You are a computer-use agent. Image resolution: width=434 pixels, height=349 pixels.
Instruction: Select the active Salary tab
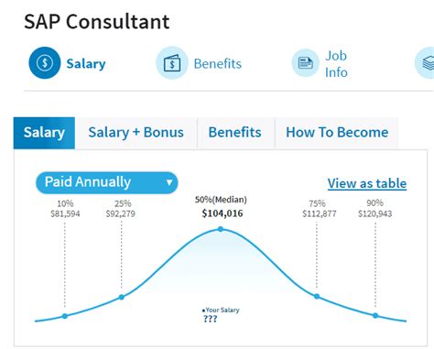point(44,133)
